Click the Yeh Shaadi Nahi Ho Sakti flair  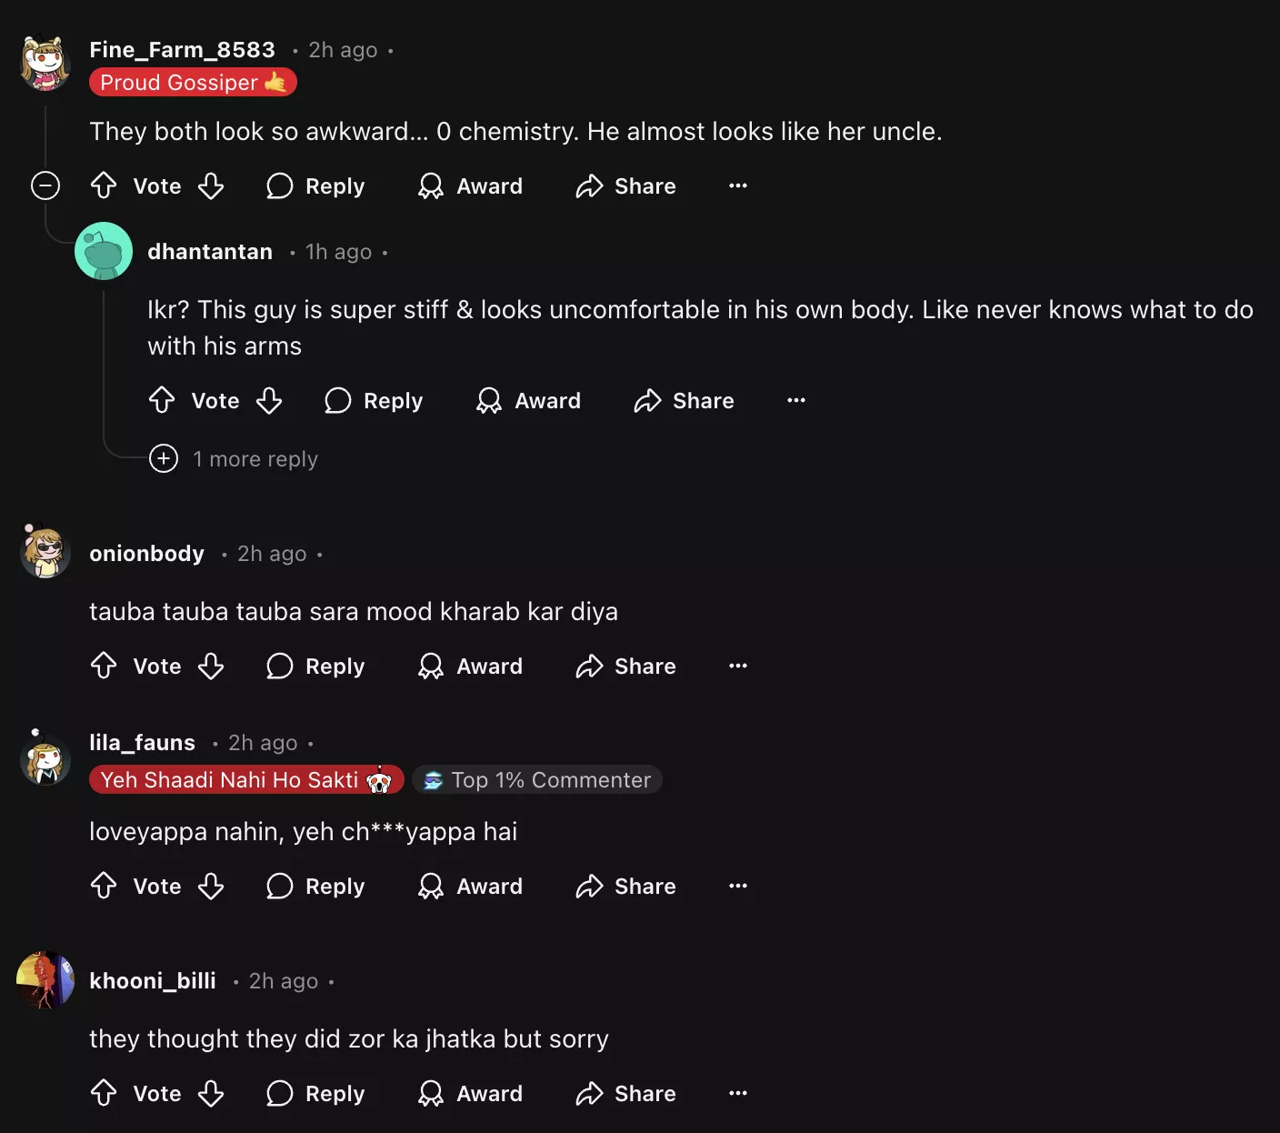click(245, 780)
